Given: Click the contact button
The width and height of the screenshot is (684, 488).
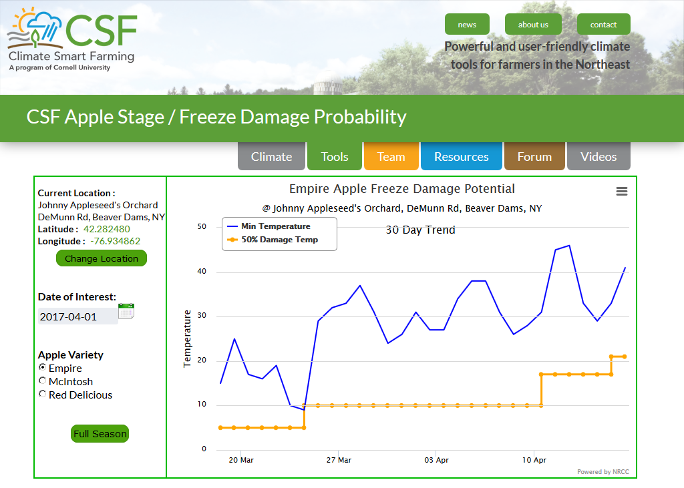Looking at the screenshot, I should [x=603, y=25].
